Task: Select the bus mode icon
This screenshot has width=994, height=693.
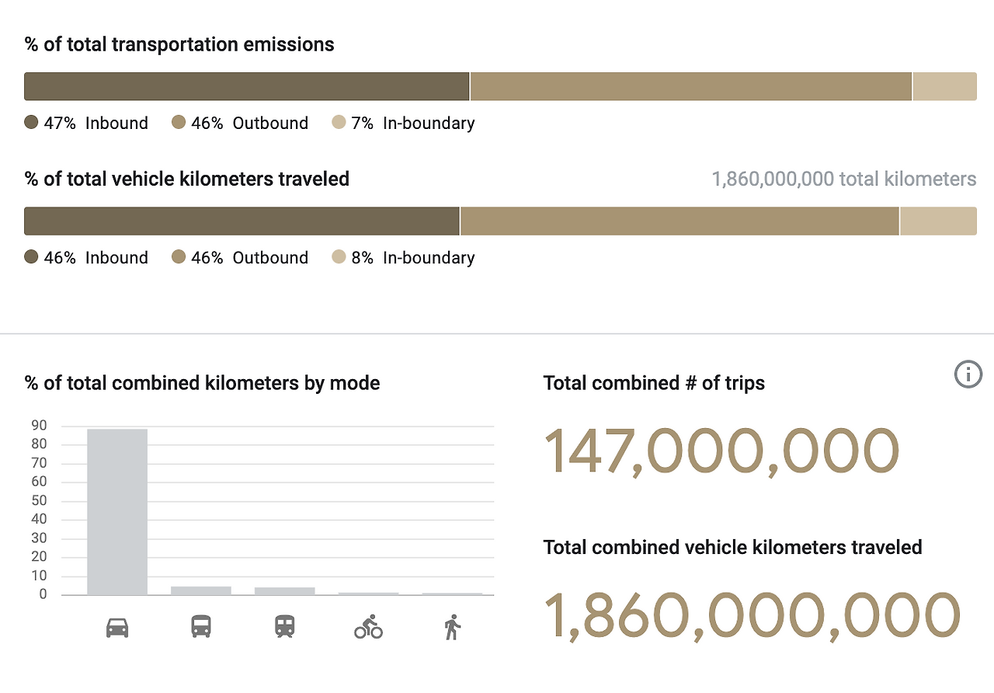Action: (200, 626)
